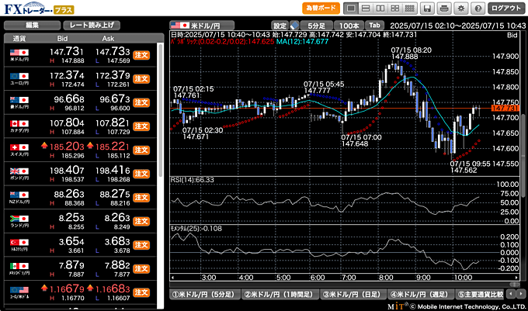Image resolution: width=528 pixels, height=311 pixels.
Task: Click 注文 for the CHF/JPY row
Action: [x=141, y=150]
